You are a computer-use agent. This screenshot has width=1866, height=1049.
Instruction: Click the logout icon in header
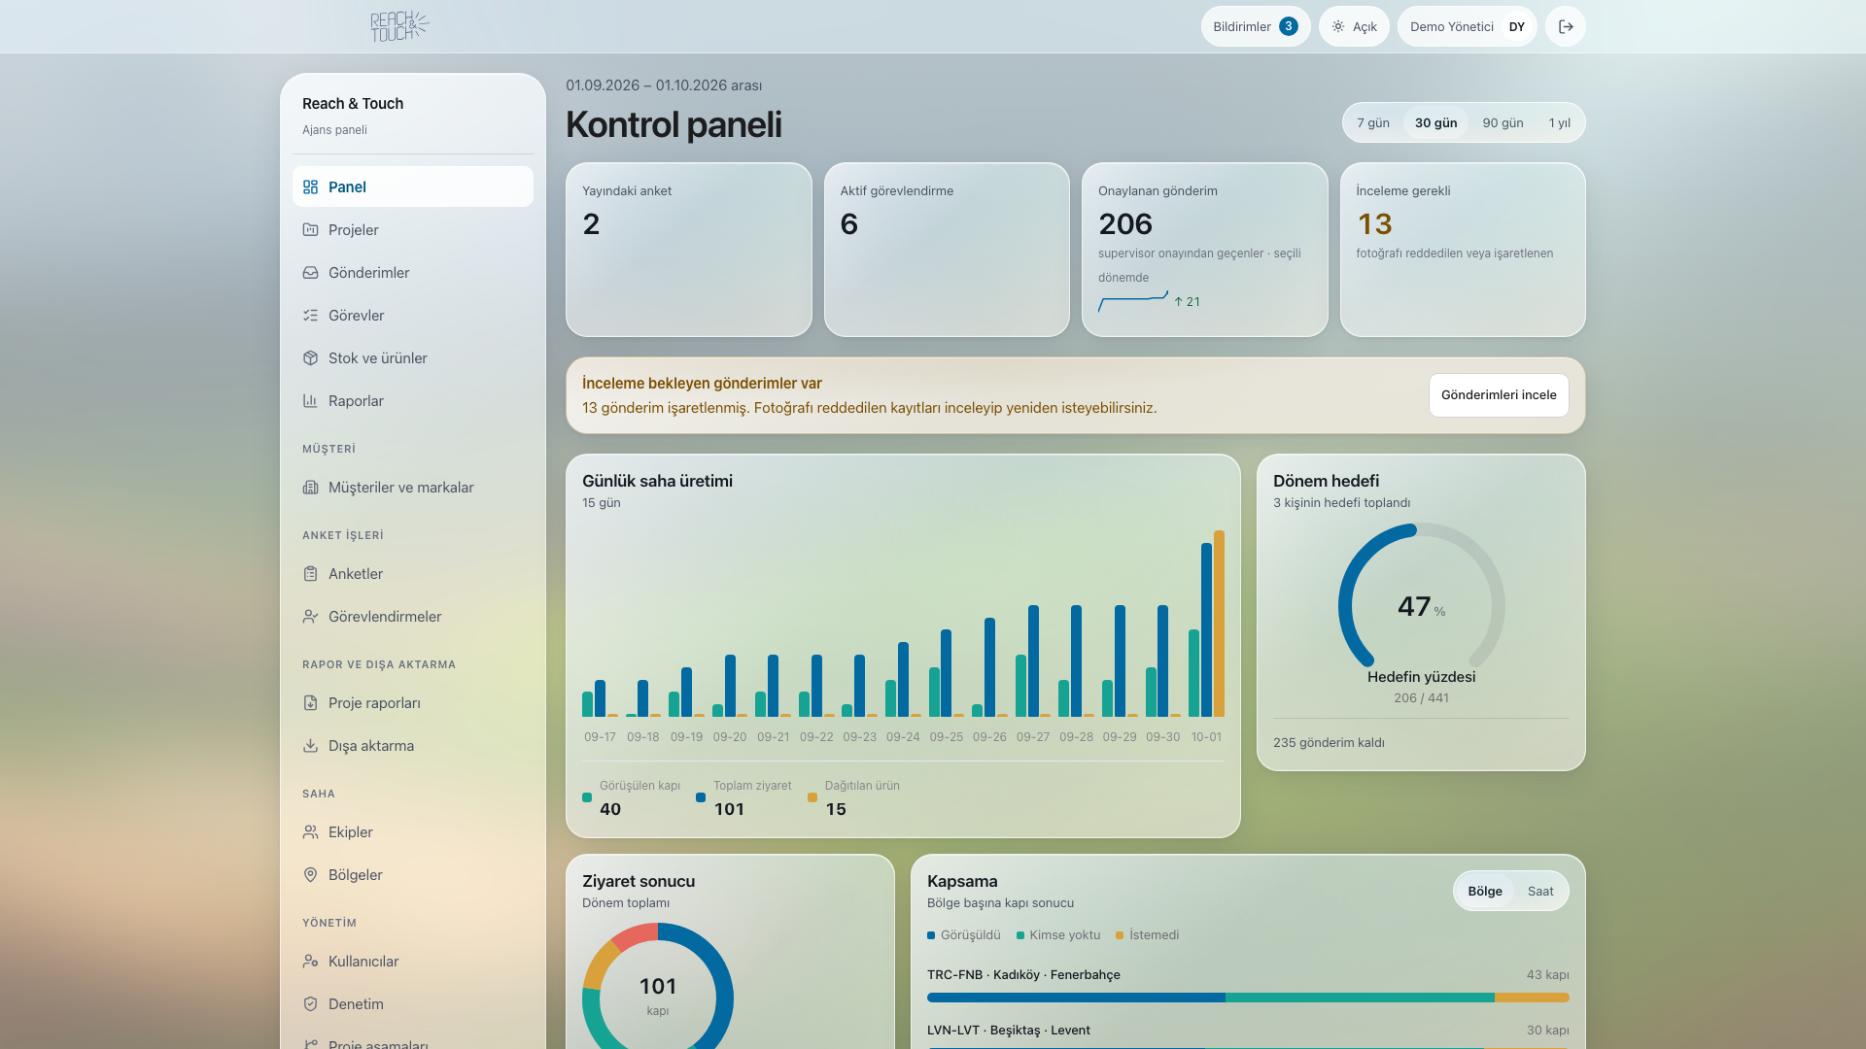point(1566,26)
